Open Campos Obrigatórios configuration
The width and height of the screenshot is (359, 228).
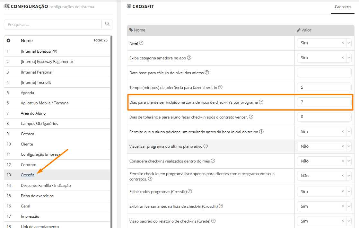point(57,124)
